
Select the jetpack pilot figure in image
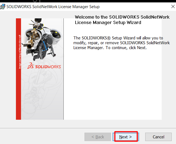tap(46, 47)
